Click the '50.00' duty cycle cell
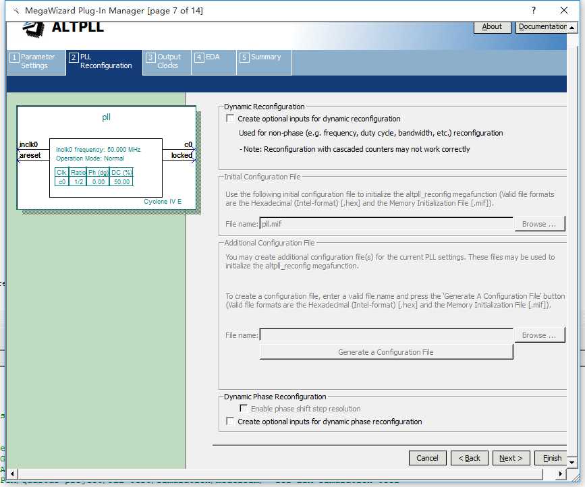 point(121,181)
